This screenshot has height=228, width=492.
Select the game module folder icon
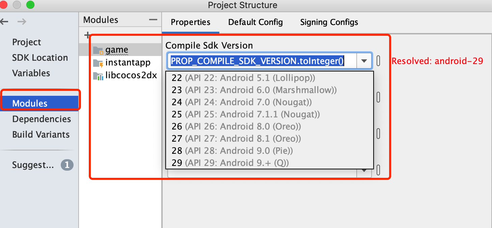coord(98,51)
